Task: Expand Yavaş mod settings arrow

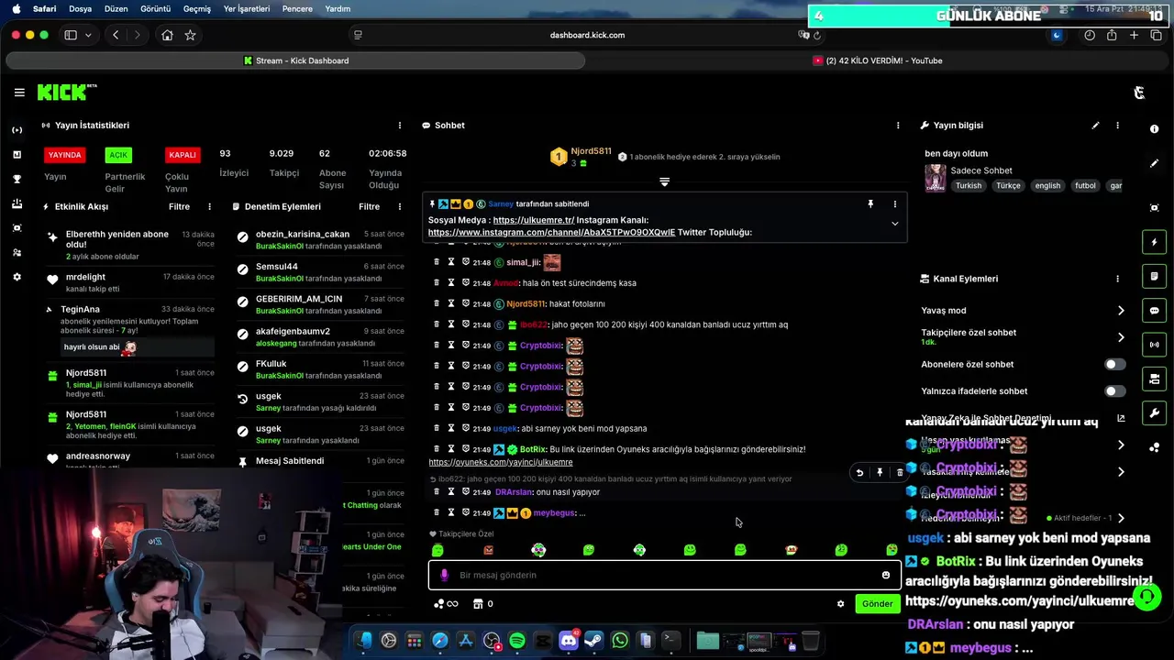Action: pos(1121,311)
